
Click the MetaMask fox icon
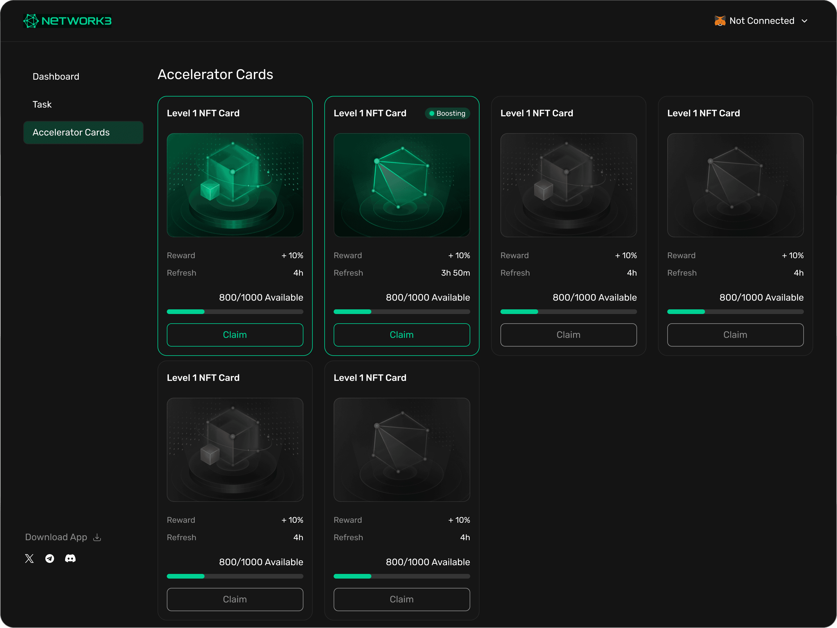click(720, 21)
